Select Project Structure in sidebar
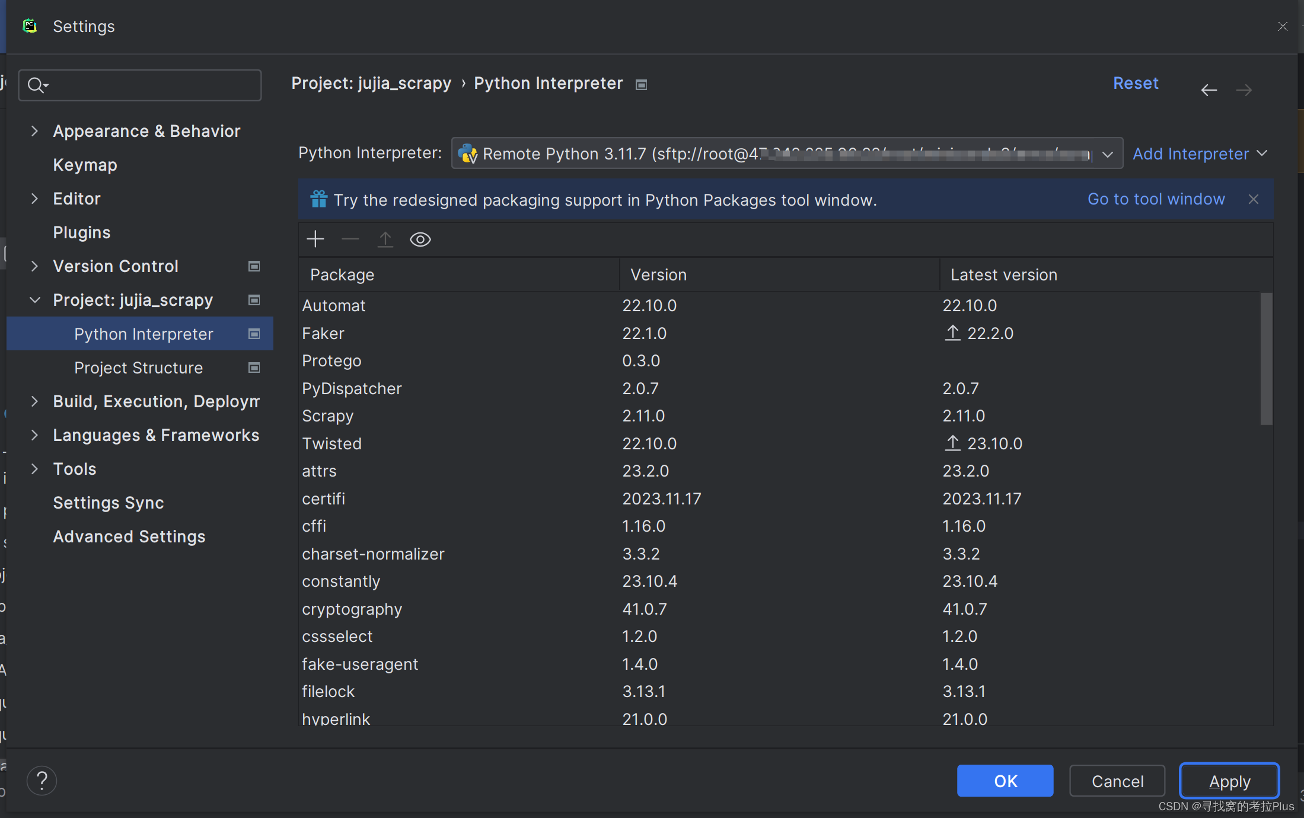 click(x=140, y=368)
